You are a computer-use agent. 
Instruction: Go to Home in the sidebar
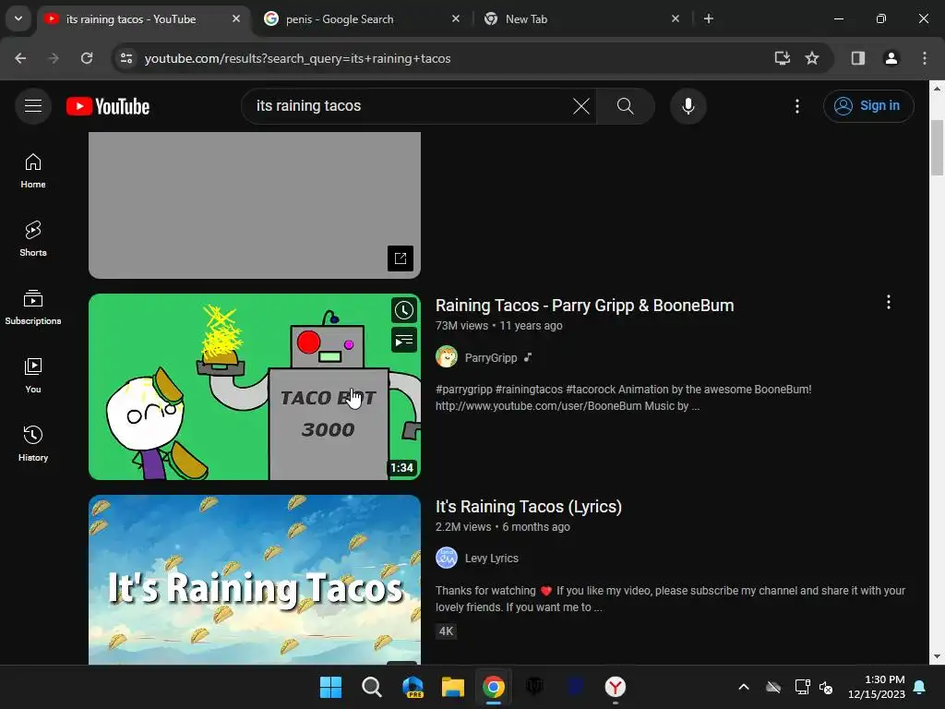click(33, 171)
